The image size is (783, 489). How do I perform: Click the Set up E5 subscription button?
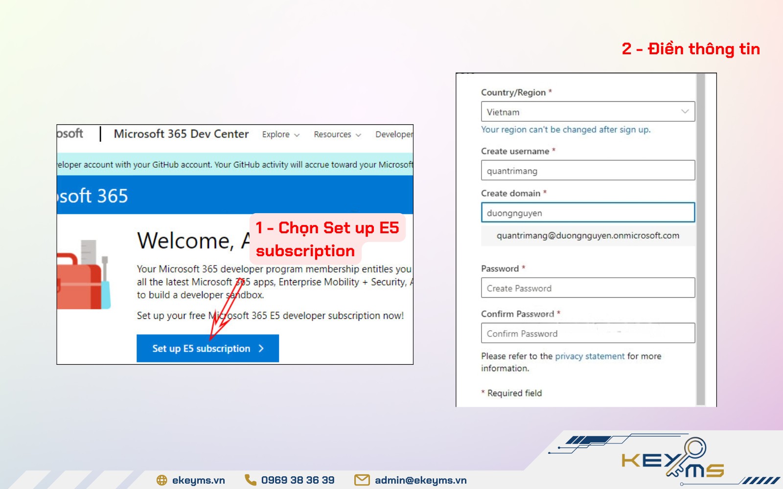click(x=207, y=348)
